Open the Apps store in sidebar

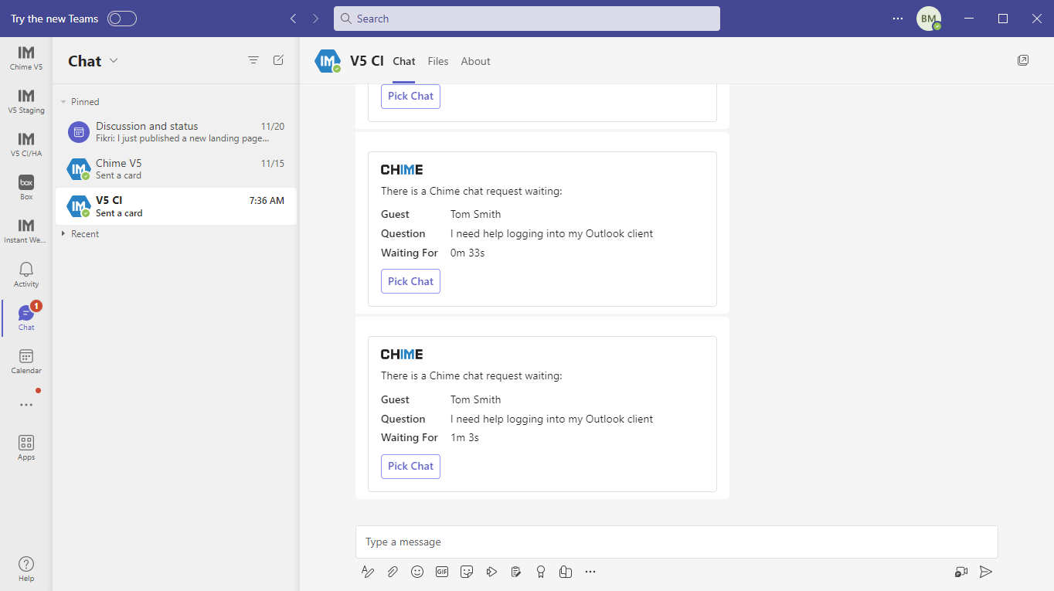(26, 447)
